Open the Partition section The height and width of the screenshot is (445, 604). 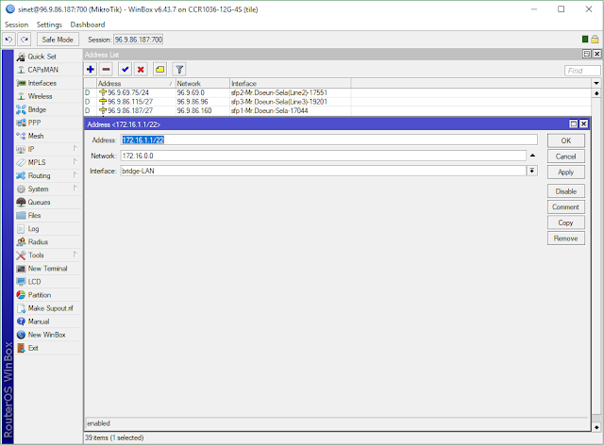[x=48, y=295]
